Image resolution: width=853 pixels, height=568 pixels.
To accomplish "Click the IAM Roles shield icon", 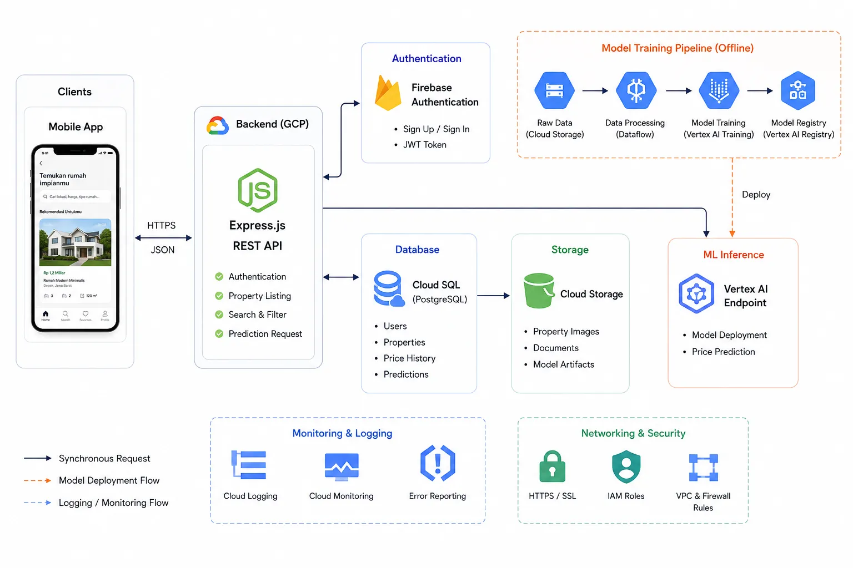I will point(626,466).
